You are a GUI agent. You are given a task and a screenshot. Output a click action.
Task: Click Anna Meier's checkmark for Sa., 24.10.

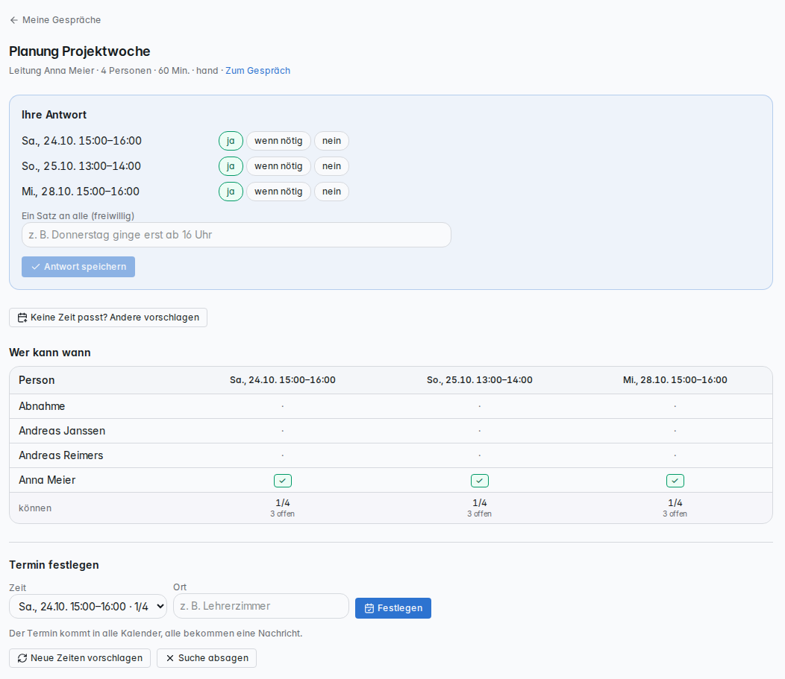point(283,481)
